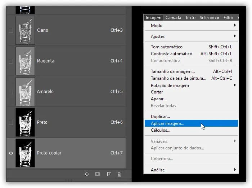
Task: Click Save selection as channel icon
Action: tap(97, 174)
